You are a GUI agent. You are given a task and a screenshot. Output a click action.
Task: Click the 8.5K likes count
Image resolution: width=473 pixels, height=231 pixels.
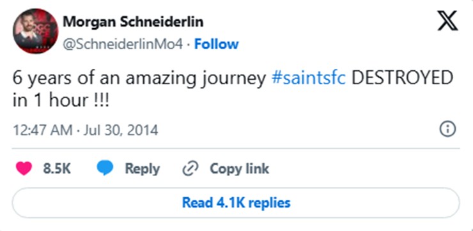click(x=57, y=168)
